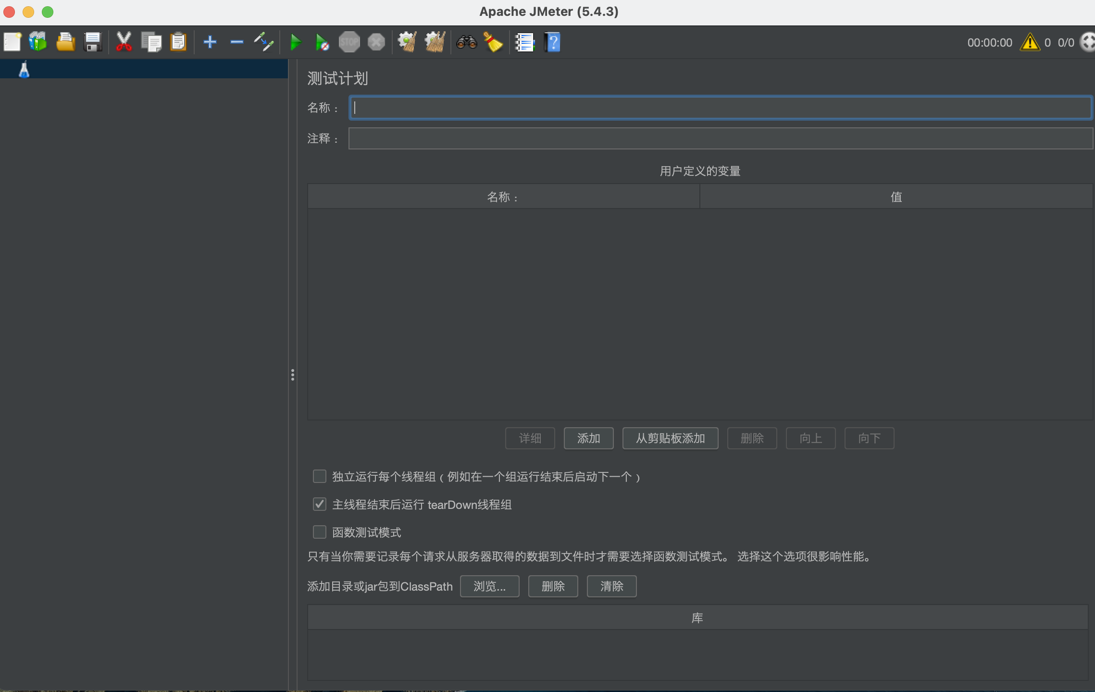Click the Toggle enable/disable icon

[264, 42]
